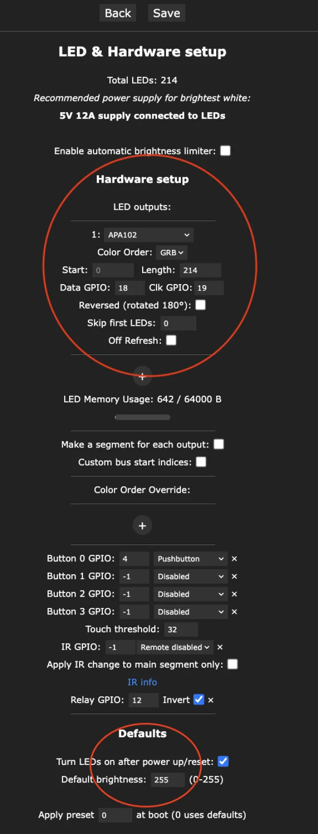Viewport: 318px width, 834px height.
Task: Edit the Default brightness value field
Action: 167,780
